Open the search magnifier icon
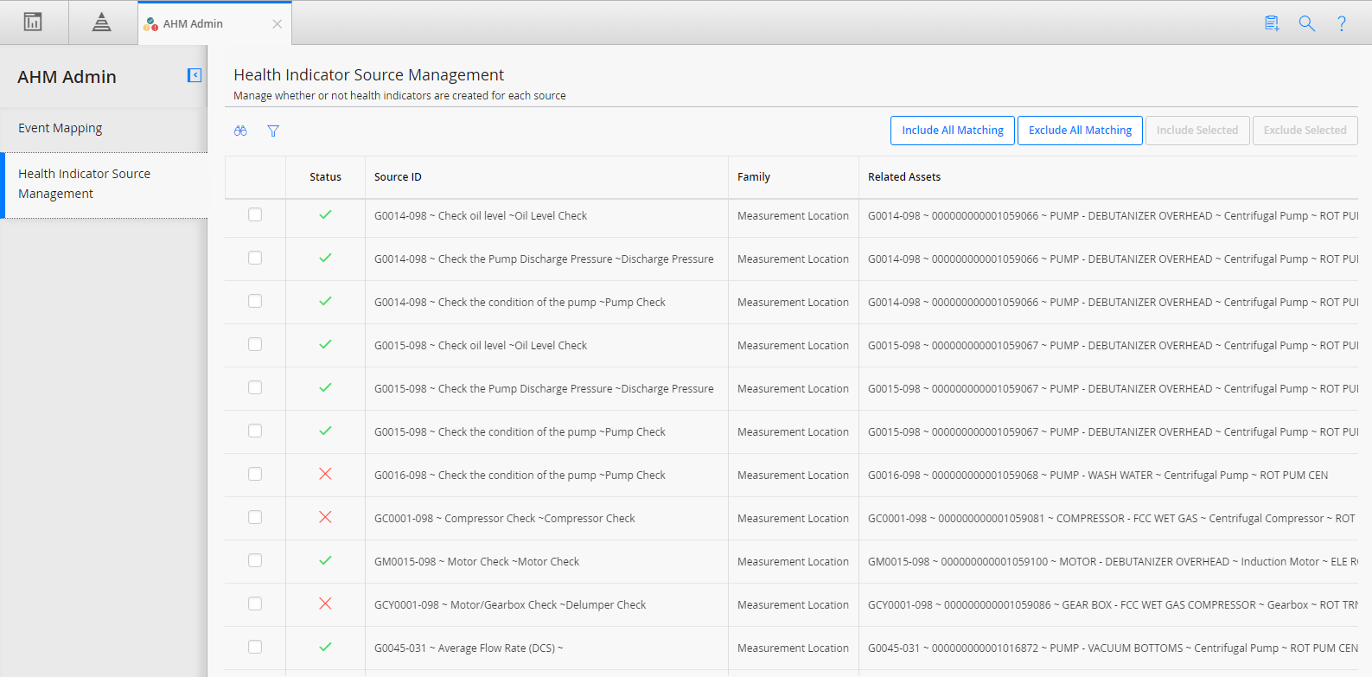The width and height of the screenshot is (1372, 677). pyautogui.click(x=1306, y=23)
